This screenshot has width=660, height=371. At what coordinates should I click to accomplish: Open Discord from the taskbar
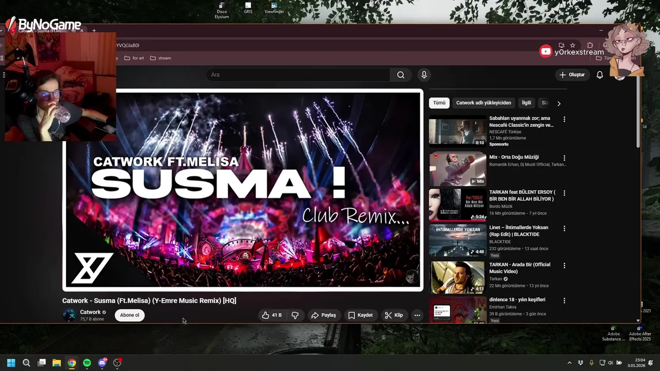(102, 363)
